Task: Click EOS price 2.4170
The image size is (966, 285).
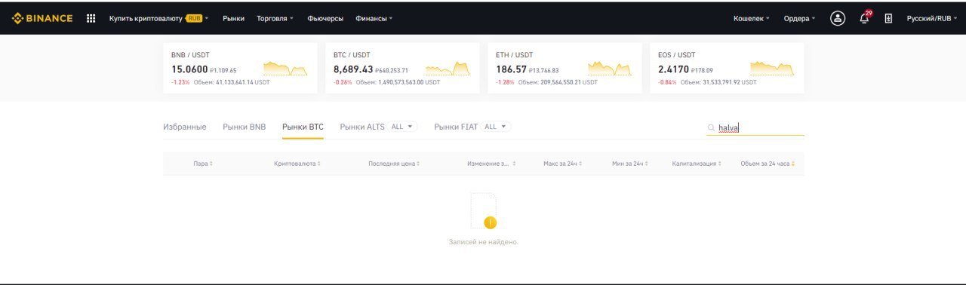Action: [673, 69]
